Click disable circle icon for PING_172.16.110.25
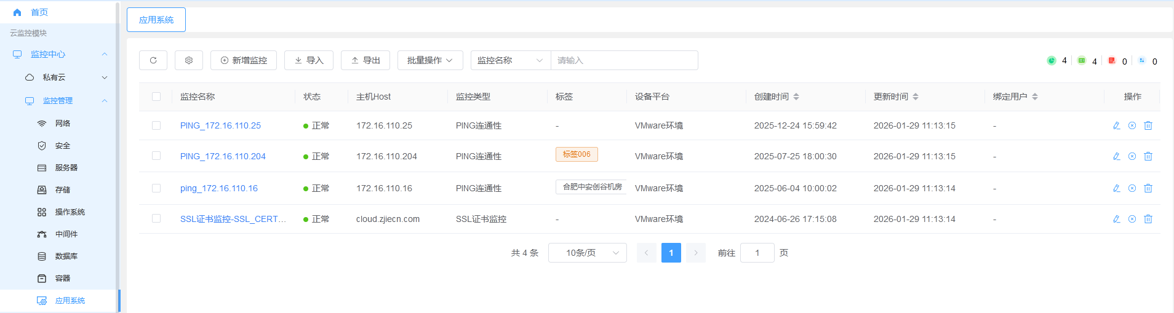1174x313 pixels. (1132, 125)
